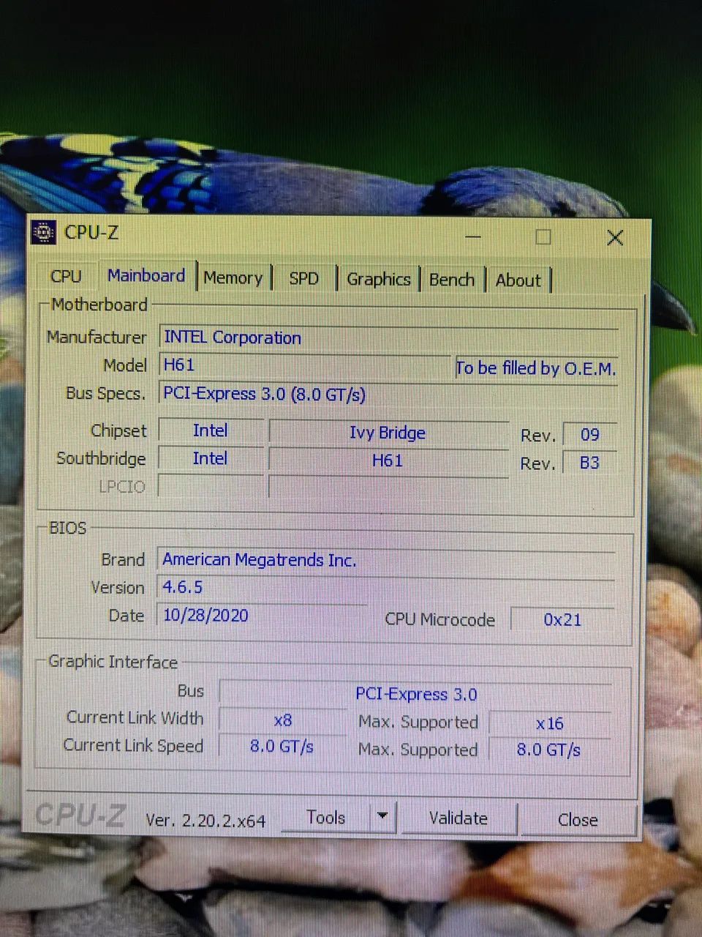The height and width of the screenshot is (937, 702).
Task: Click the Ver. 2.20.2.x64 version text
Action: tap(205, 821)
